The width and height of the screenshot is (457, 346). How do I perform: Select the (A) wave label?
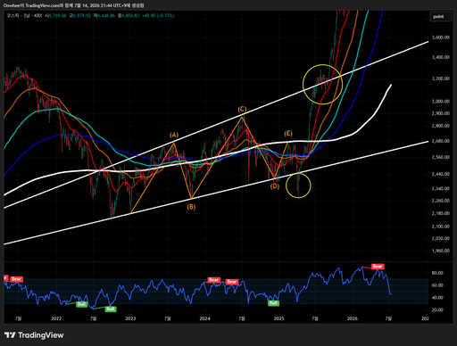174,136
